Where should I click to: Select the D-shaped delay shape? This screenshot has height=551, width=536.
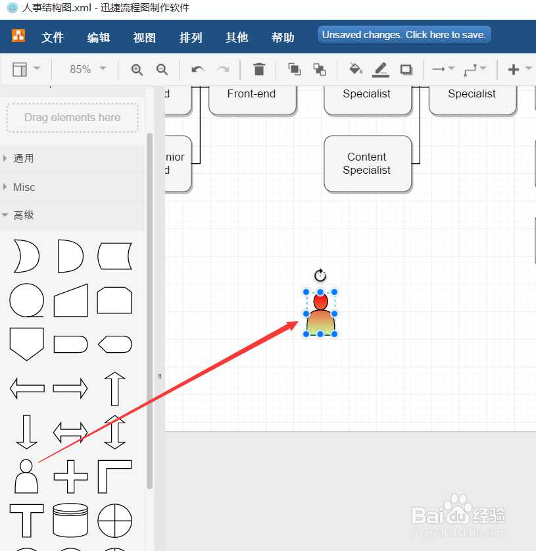(70, 256)
